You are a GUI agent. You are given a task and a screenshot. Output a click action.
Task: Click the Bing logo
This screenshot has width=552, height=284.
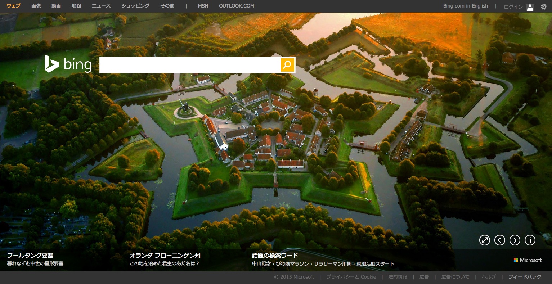click(68, 64)
